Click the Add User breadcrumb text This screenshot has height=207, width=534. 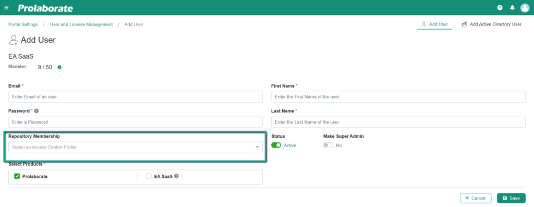coord(134,25)
